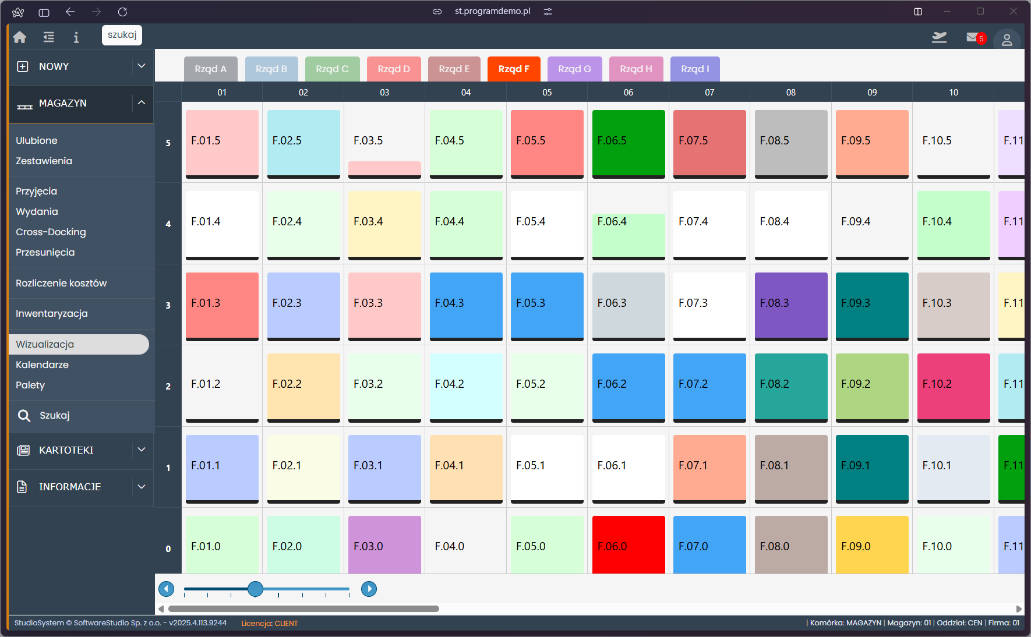
Task: Click the home icon in the toolbar
Action: coord(20,37)
